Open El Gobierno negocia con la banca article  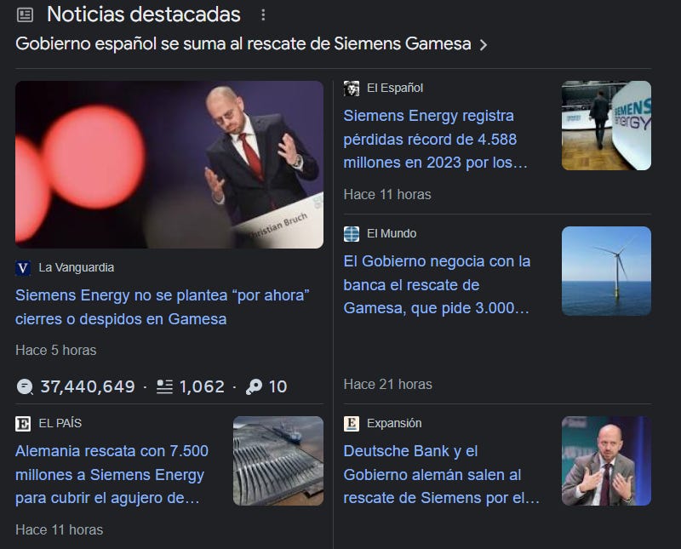437,285
